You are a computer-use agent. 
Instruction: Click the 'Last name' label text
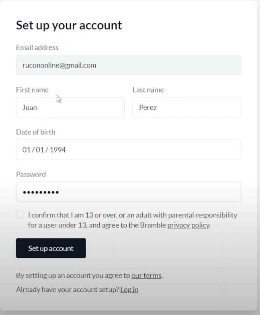[148, 90]
